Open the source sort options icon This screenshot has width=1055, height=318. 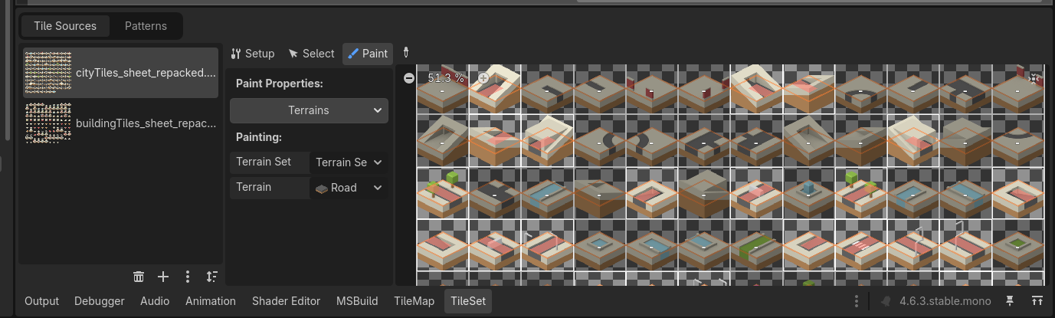click(212, 277)
